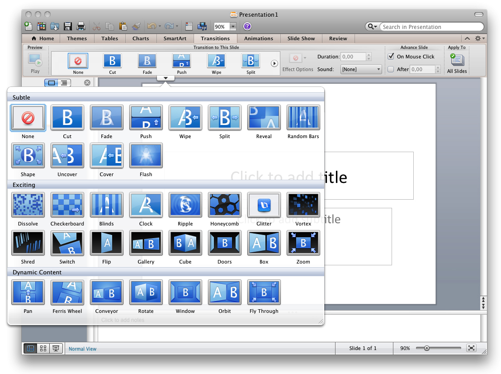Choose the Cube transition
This screenshot has height=374, width=501.
(185, 243)
